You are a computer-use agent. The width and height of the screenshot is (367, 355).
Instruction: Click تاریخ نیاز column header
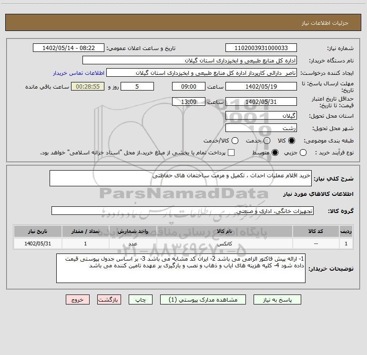pyautogui.click(x=38, y=231)
